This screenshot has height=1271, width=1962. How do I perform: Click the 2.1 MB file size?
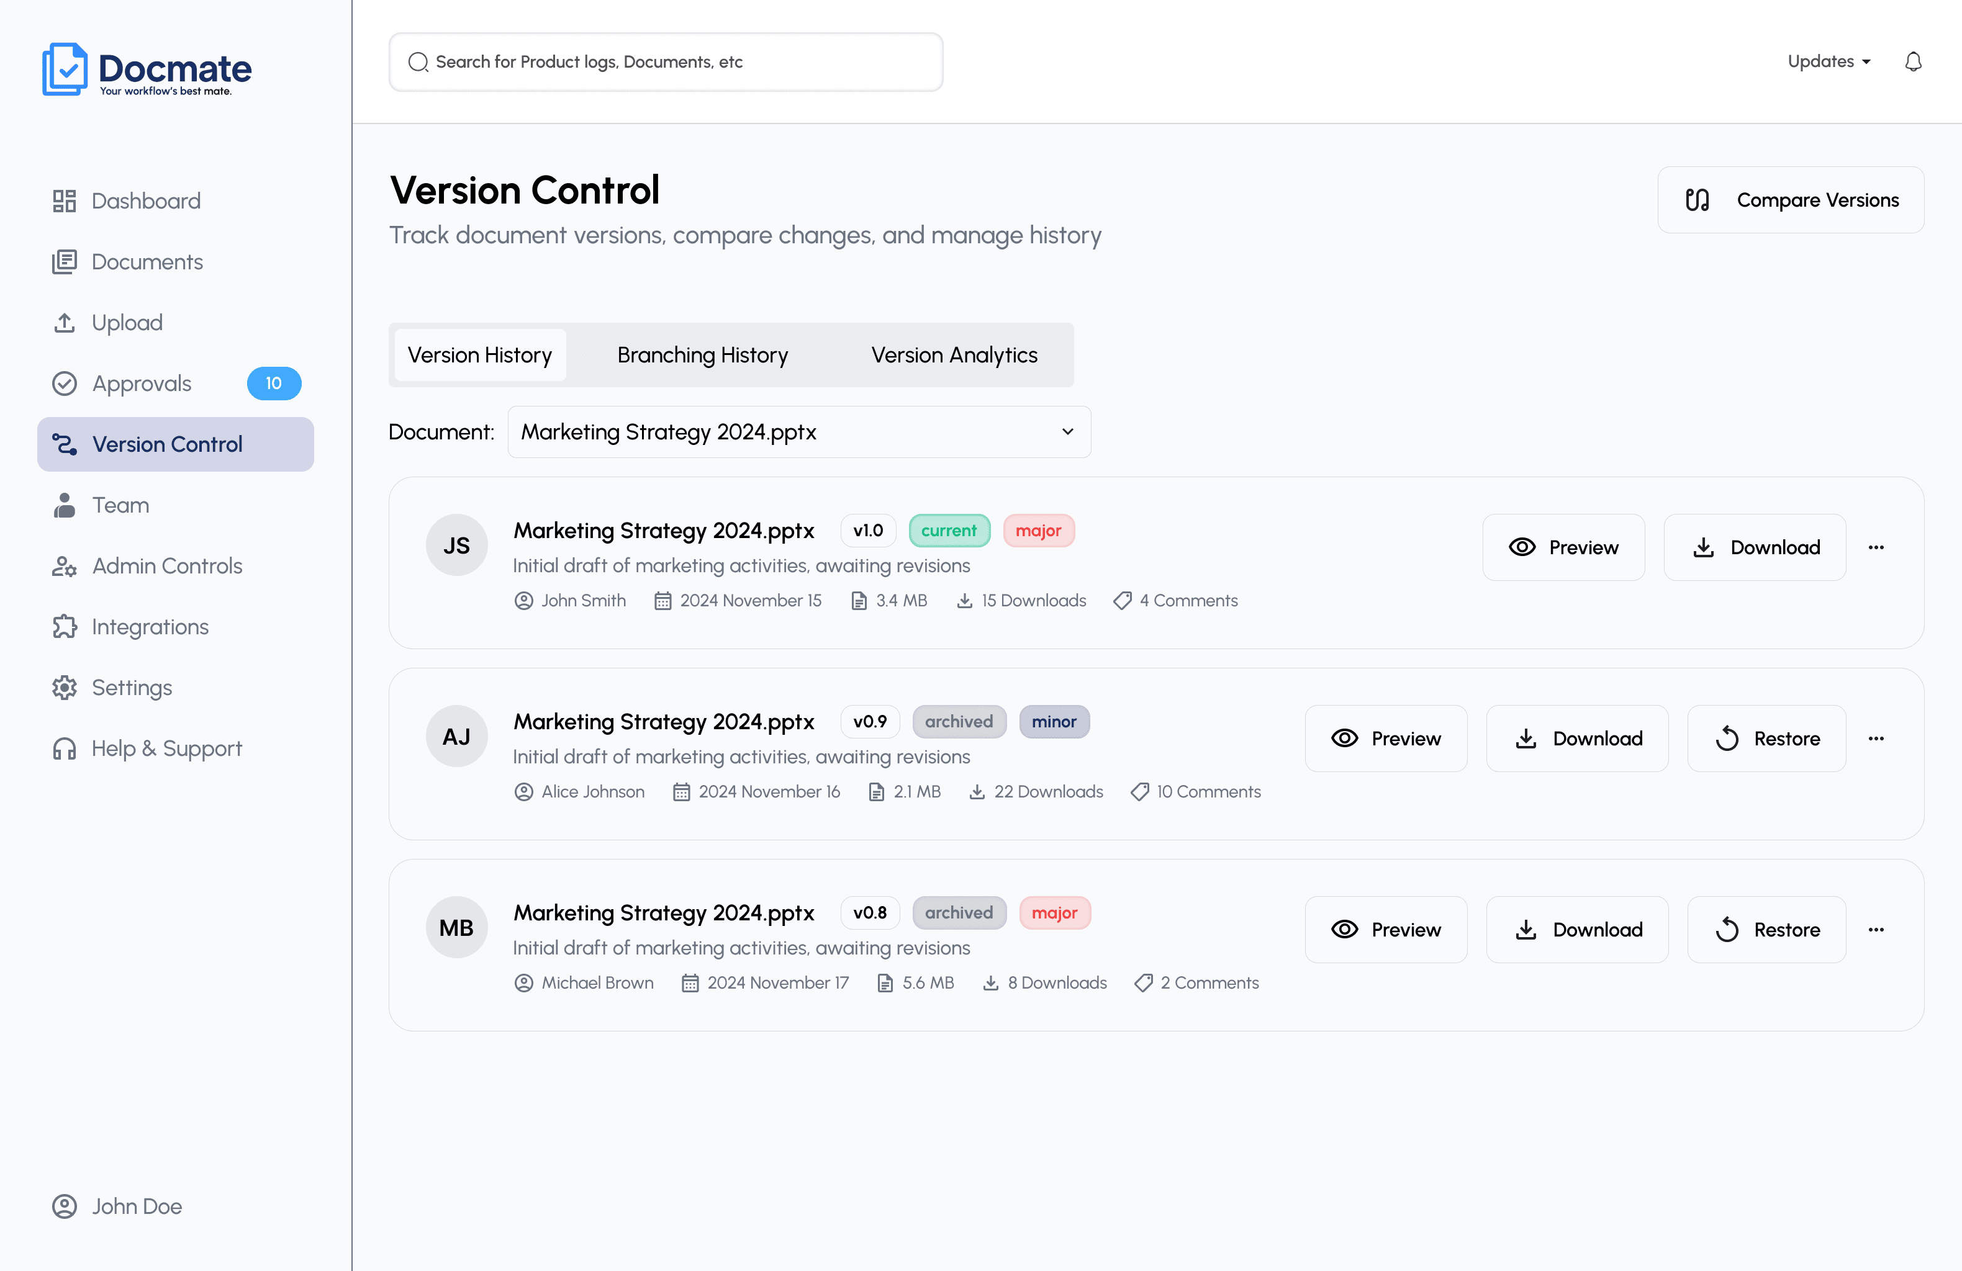click(x=905, y=792)
